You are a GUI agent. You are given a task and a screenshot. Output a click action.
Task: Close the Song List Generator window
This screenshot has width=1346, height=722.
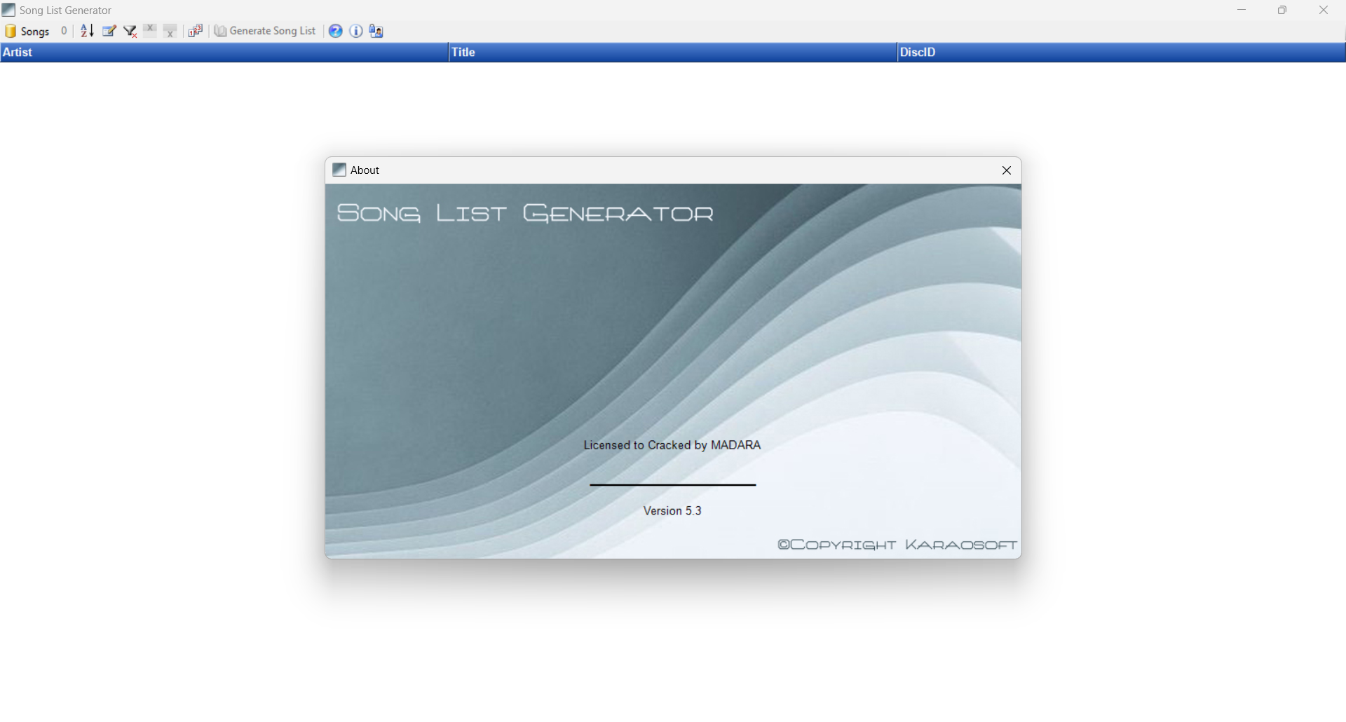pos(1324,10)
